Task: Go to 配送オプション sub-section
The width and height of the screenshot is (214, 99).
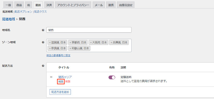Action: (x=23, y=12)
